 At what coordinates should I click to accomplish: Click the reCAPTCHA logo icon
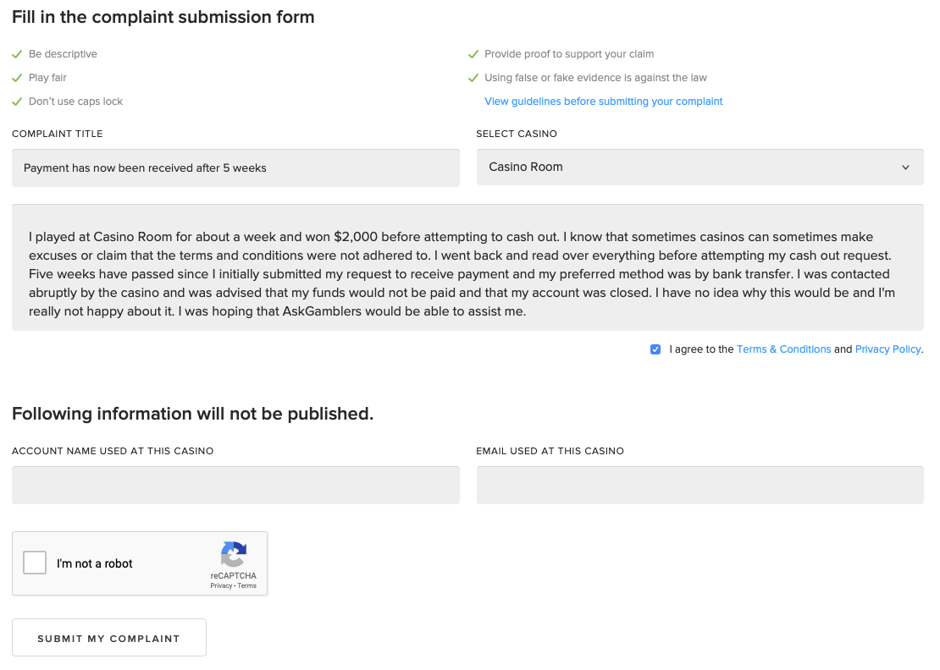click(x=233, y=554)
